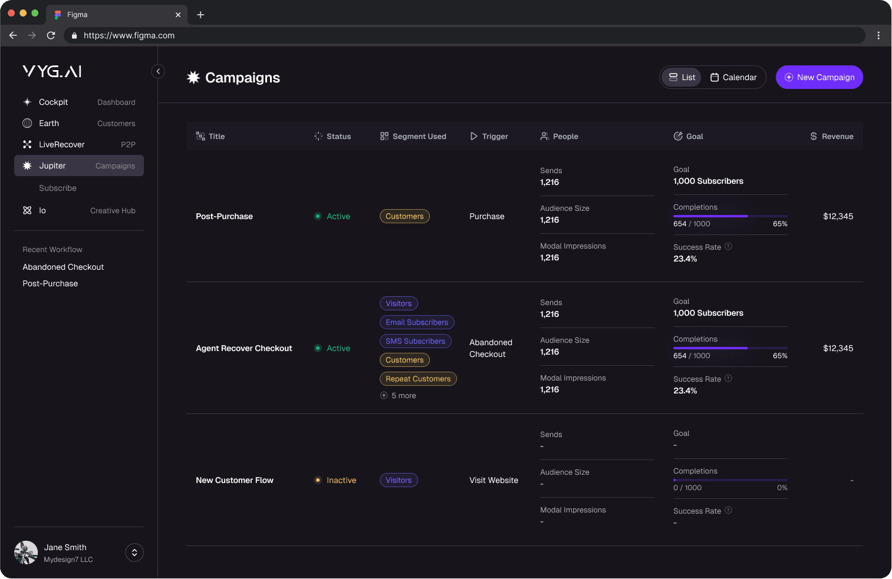Click the New Campaign button
Image resolution: width=892 pixels, height=579 pixels.
[x=819, y=77]
